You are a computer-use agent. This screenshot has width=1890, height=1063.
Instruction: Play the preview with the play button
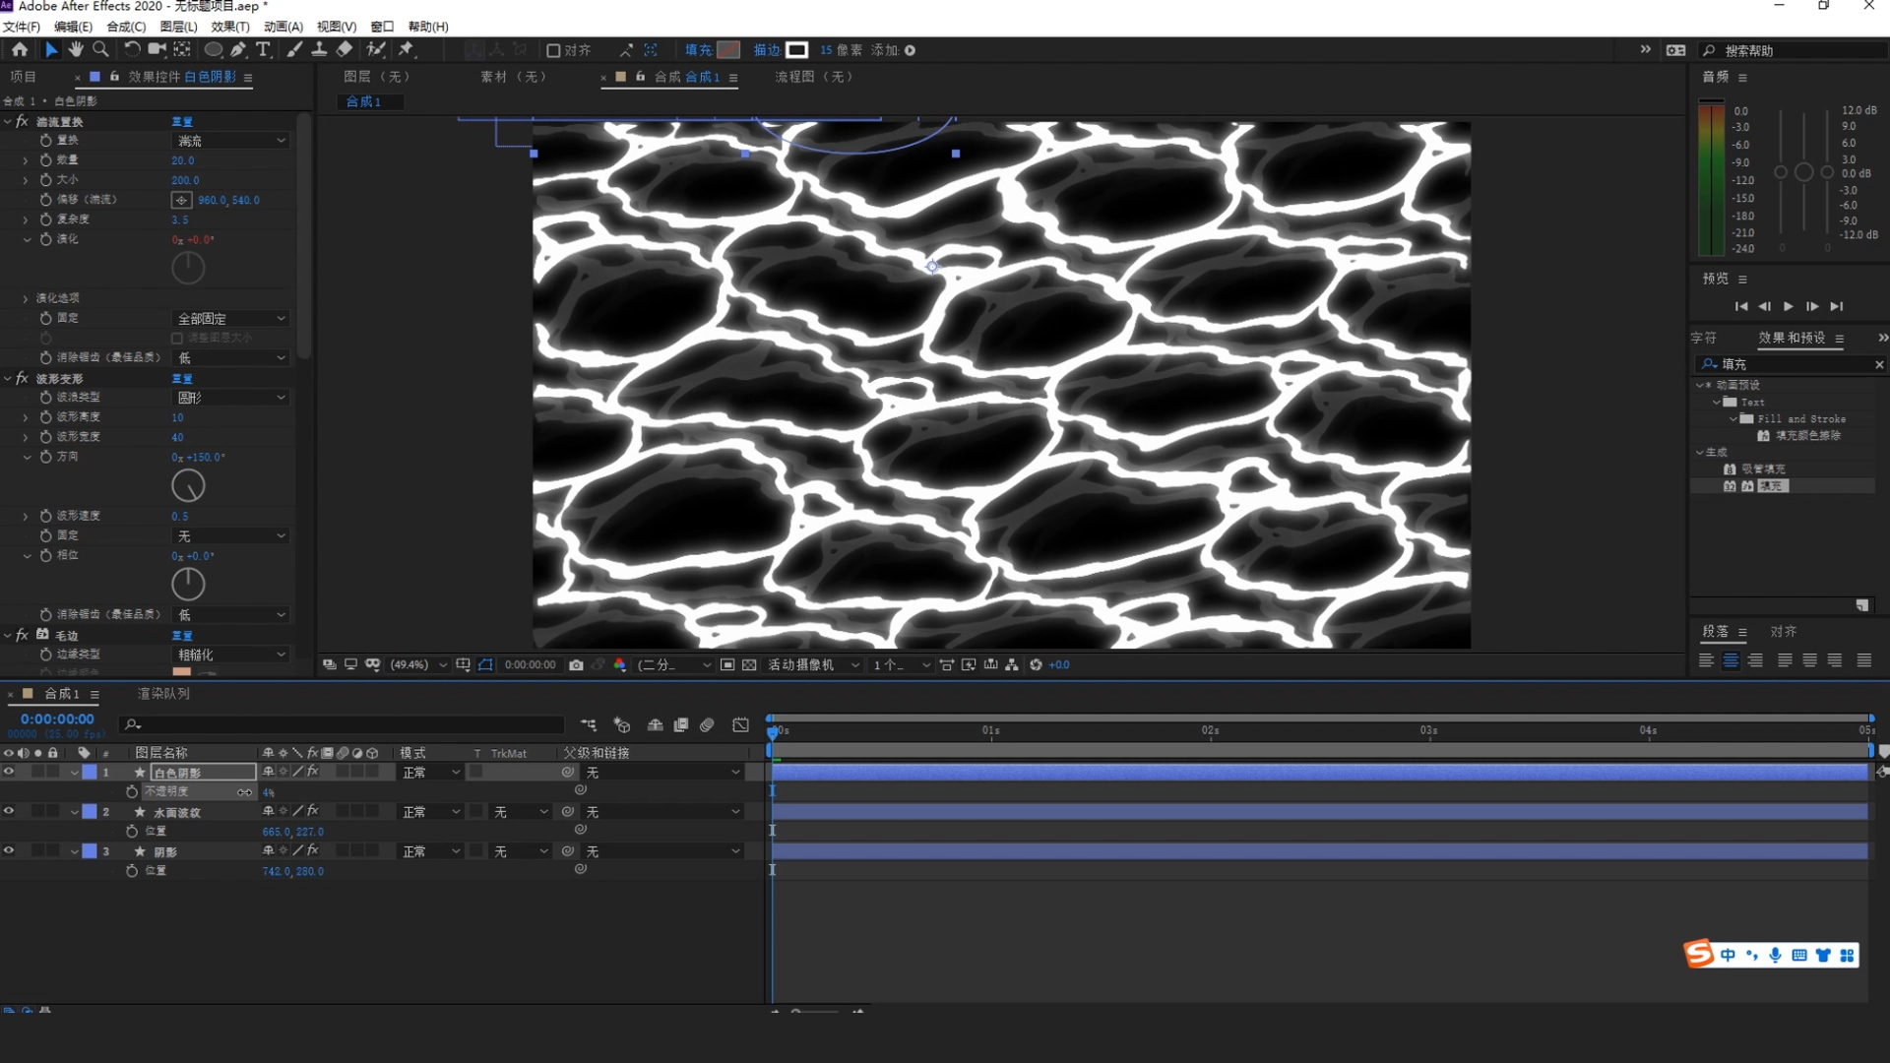click(1788, 306)
